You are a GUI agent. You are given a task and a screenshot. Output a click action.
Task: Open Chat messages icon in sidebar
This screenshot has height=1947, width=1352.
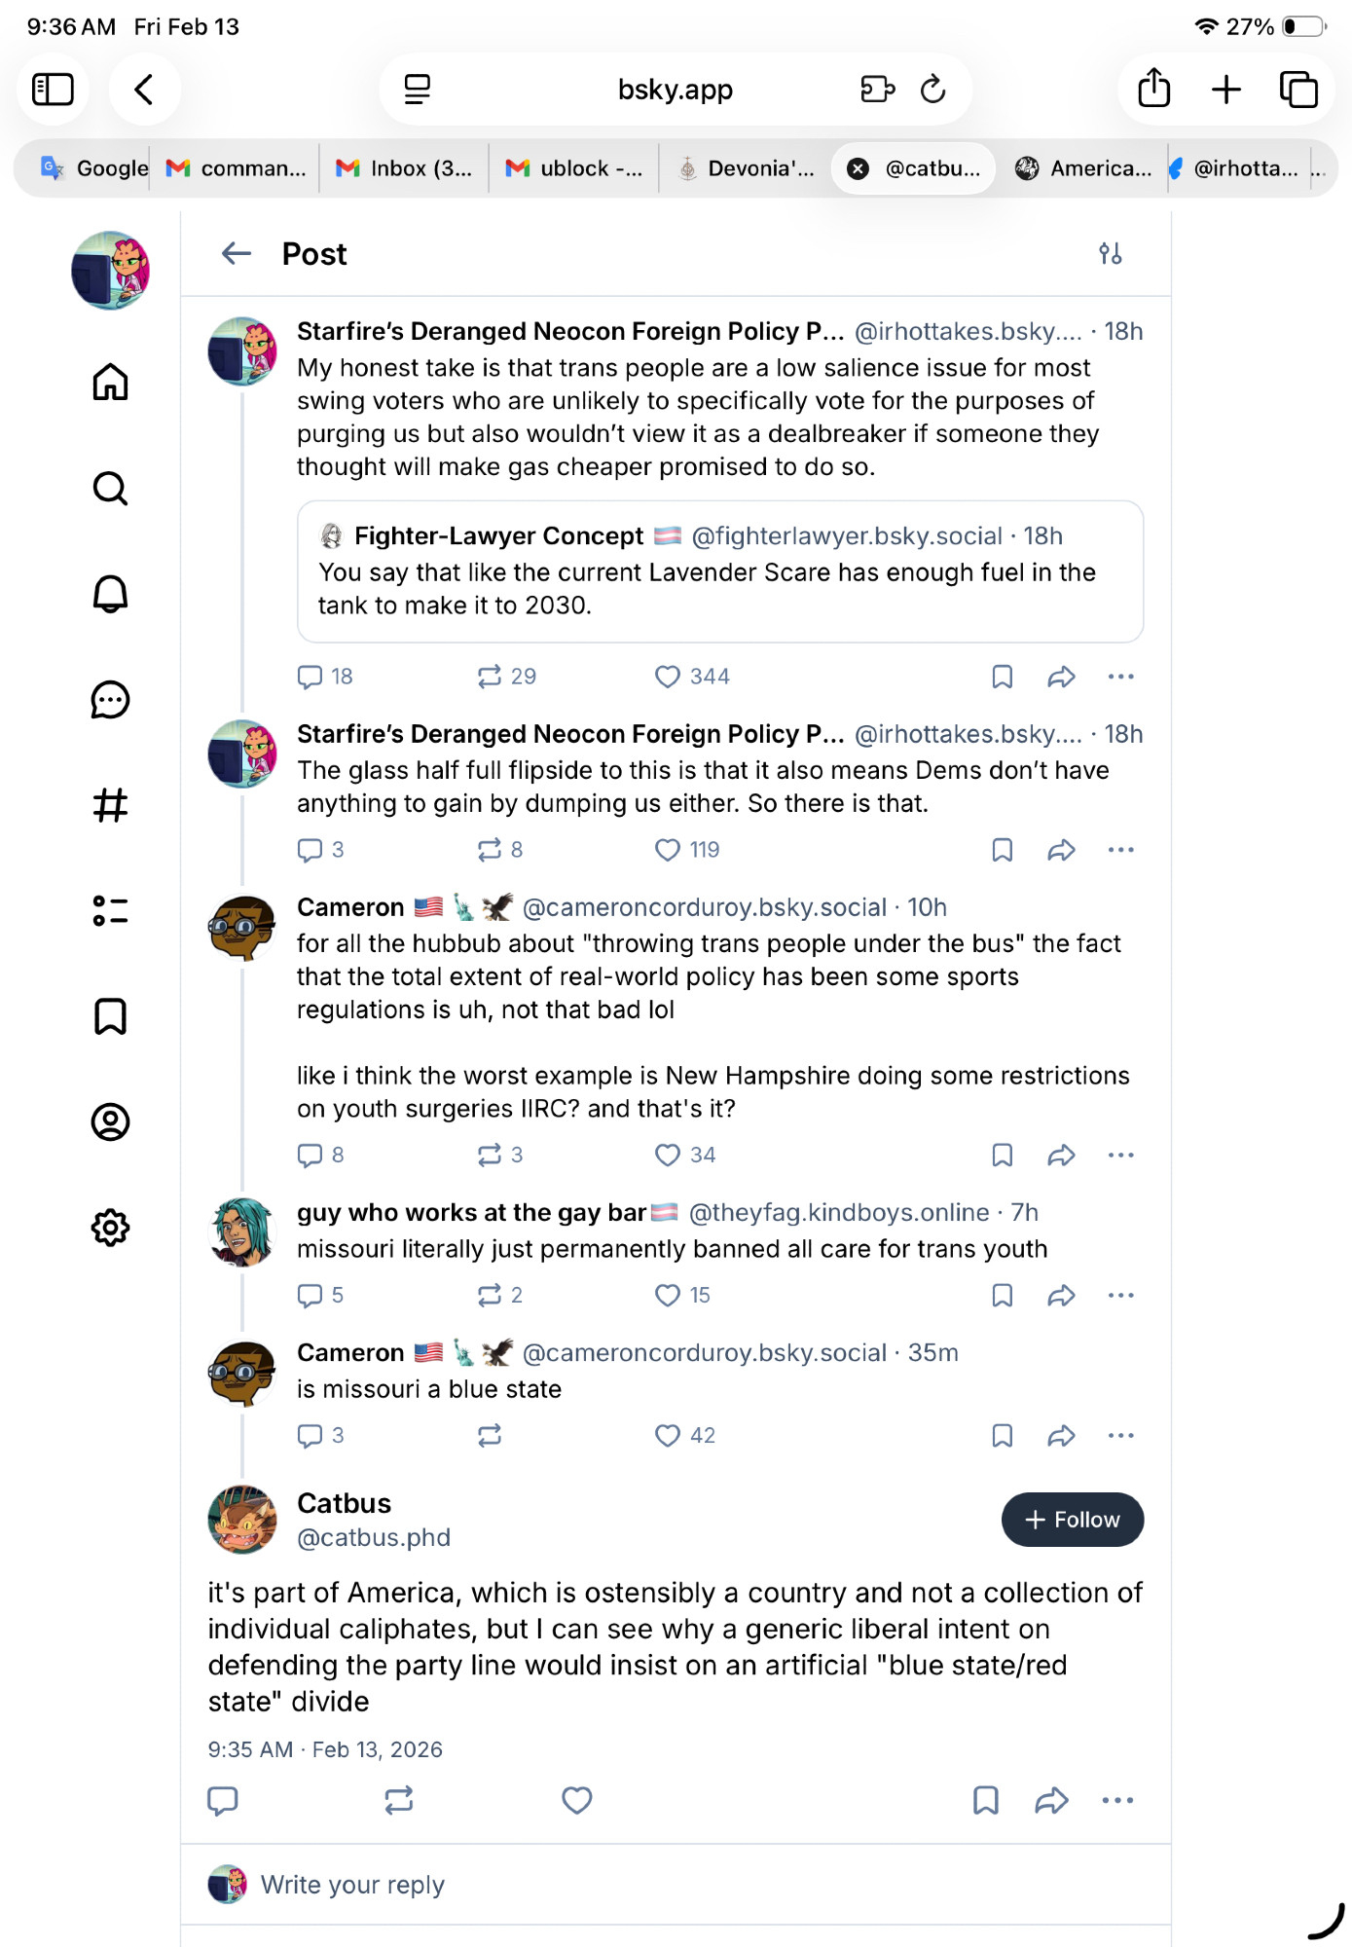(x=110, y=699)
